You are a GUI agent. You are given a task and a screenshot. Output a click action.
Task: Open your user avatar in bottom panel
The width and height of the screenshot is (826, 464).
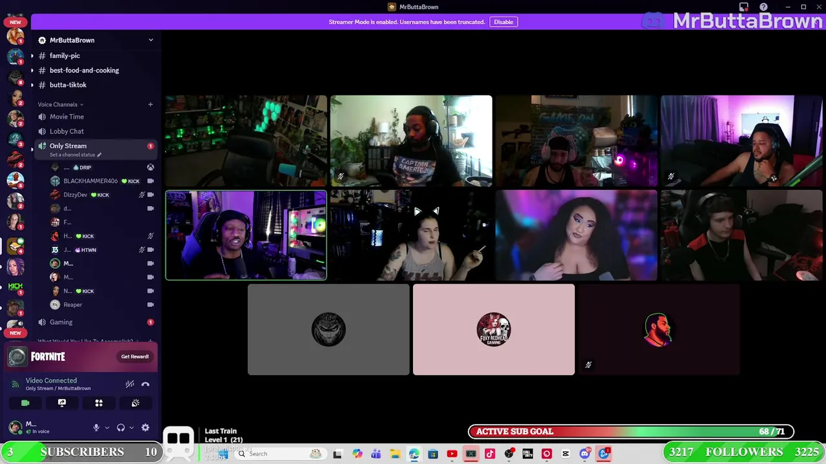15,427
